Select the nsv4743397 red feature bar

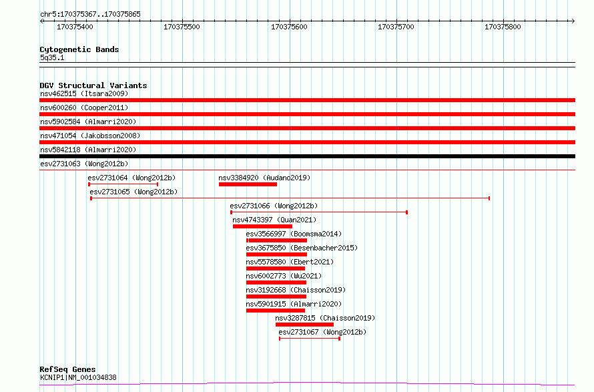click(x=262, y=226)
